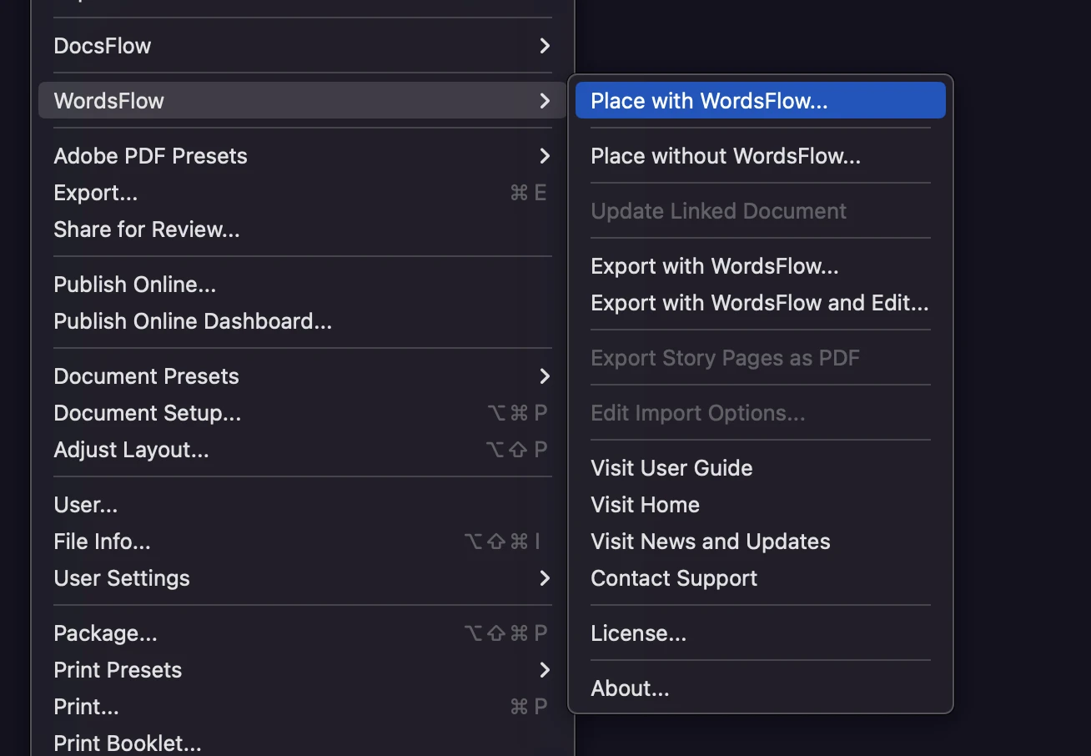Viewport: 1091px width, 756px height.
Task: Click the arrow beside Document Presets
Action: (545, 376)
